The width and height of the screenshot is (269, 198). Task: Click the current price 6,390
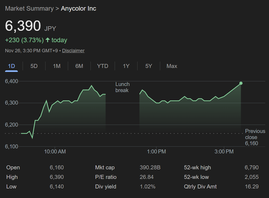[x=23, y=26]
